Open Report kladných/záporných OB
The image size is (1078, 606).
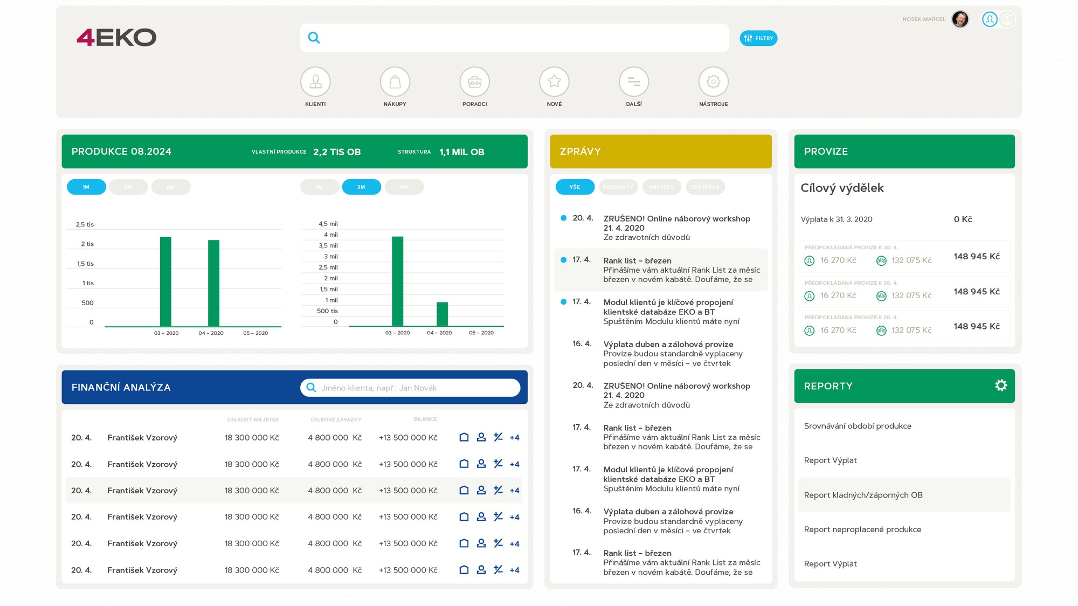(x=863, y=494)
